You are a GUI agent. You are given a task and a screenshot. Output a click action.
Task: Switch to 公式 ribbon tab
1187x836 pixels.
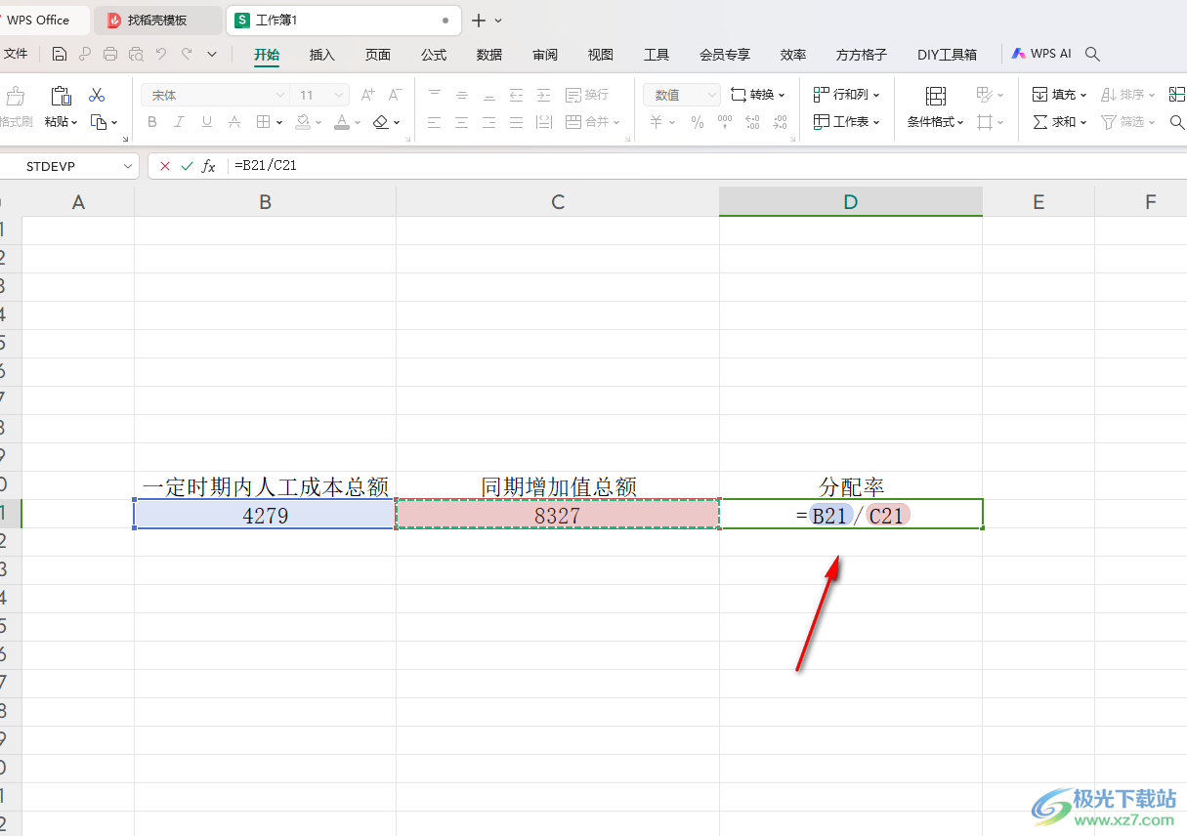pos(434,55)
